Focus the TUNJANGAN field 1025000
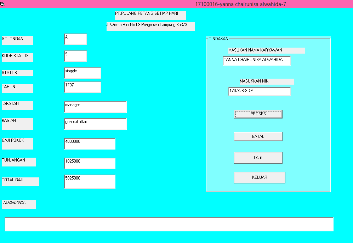 pos(90,163)
